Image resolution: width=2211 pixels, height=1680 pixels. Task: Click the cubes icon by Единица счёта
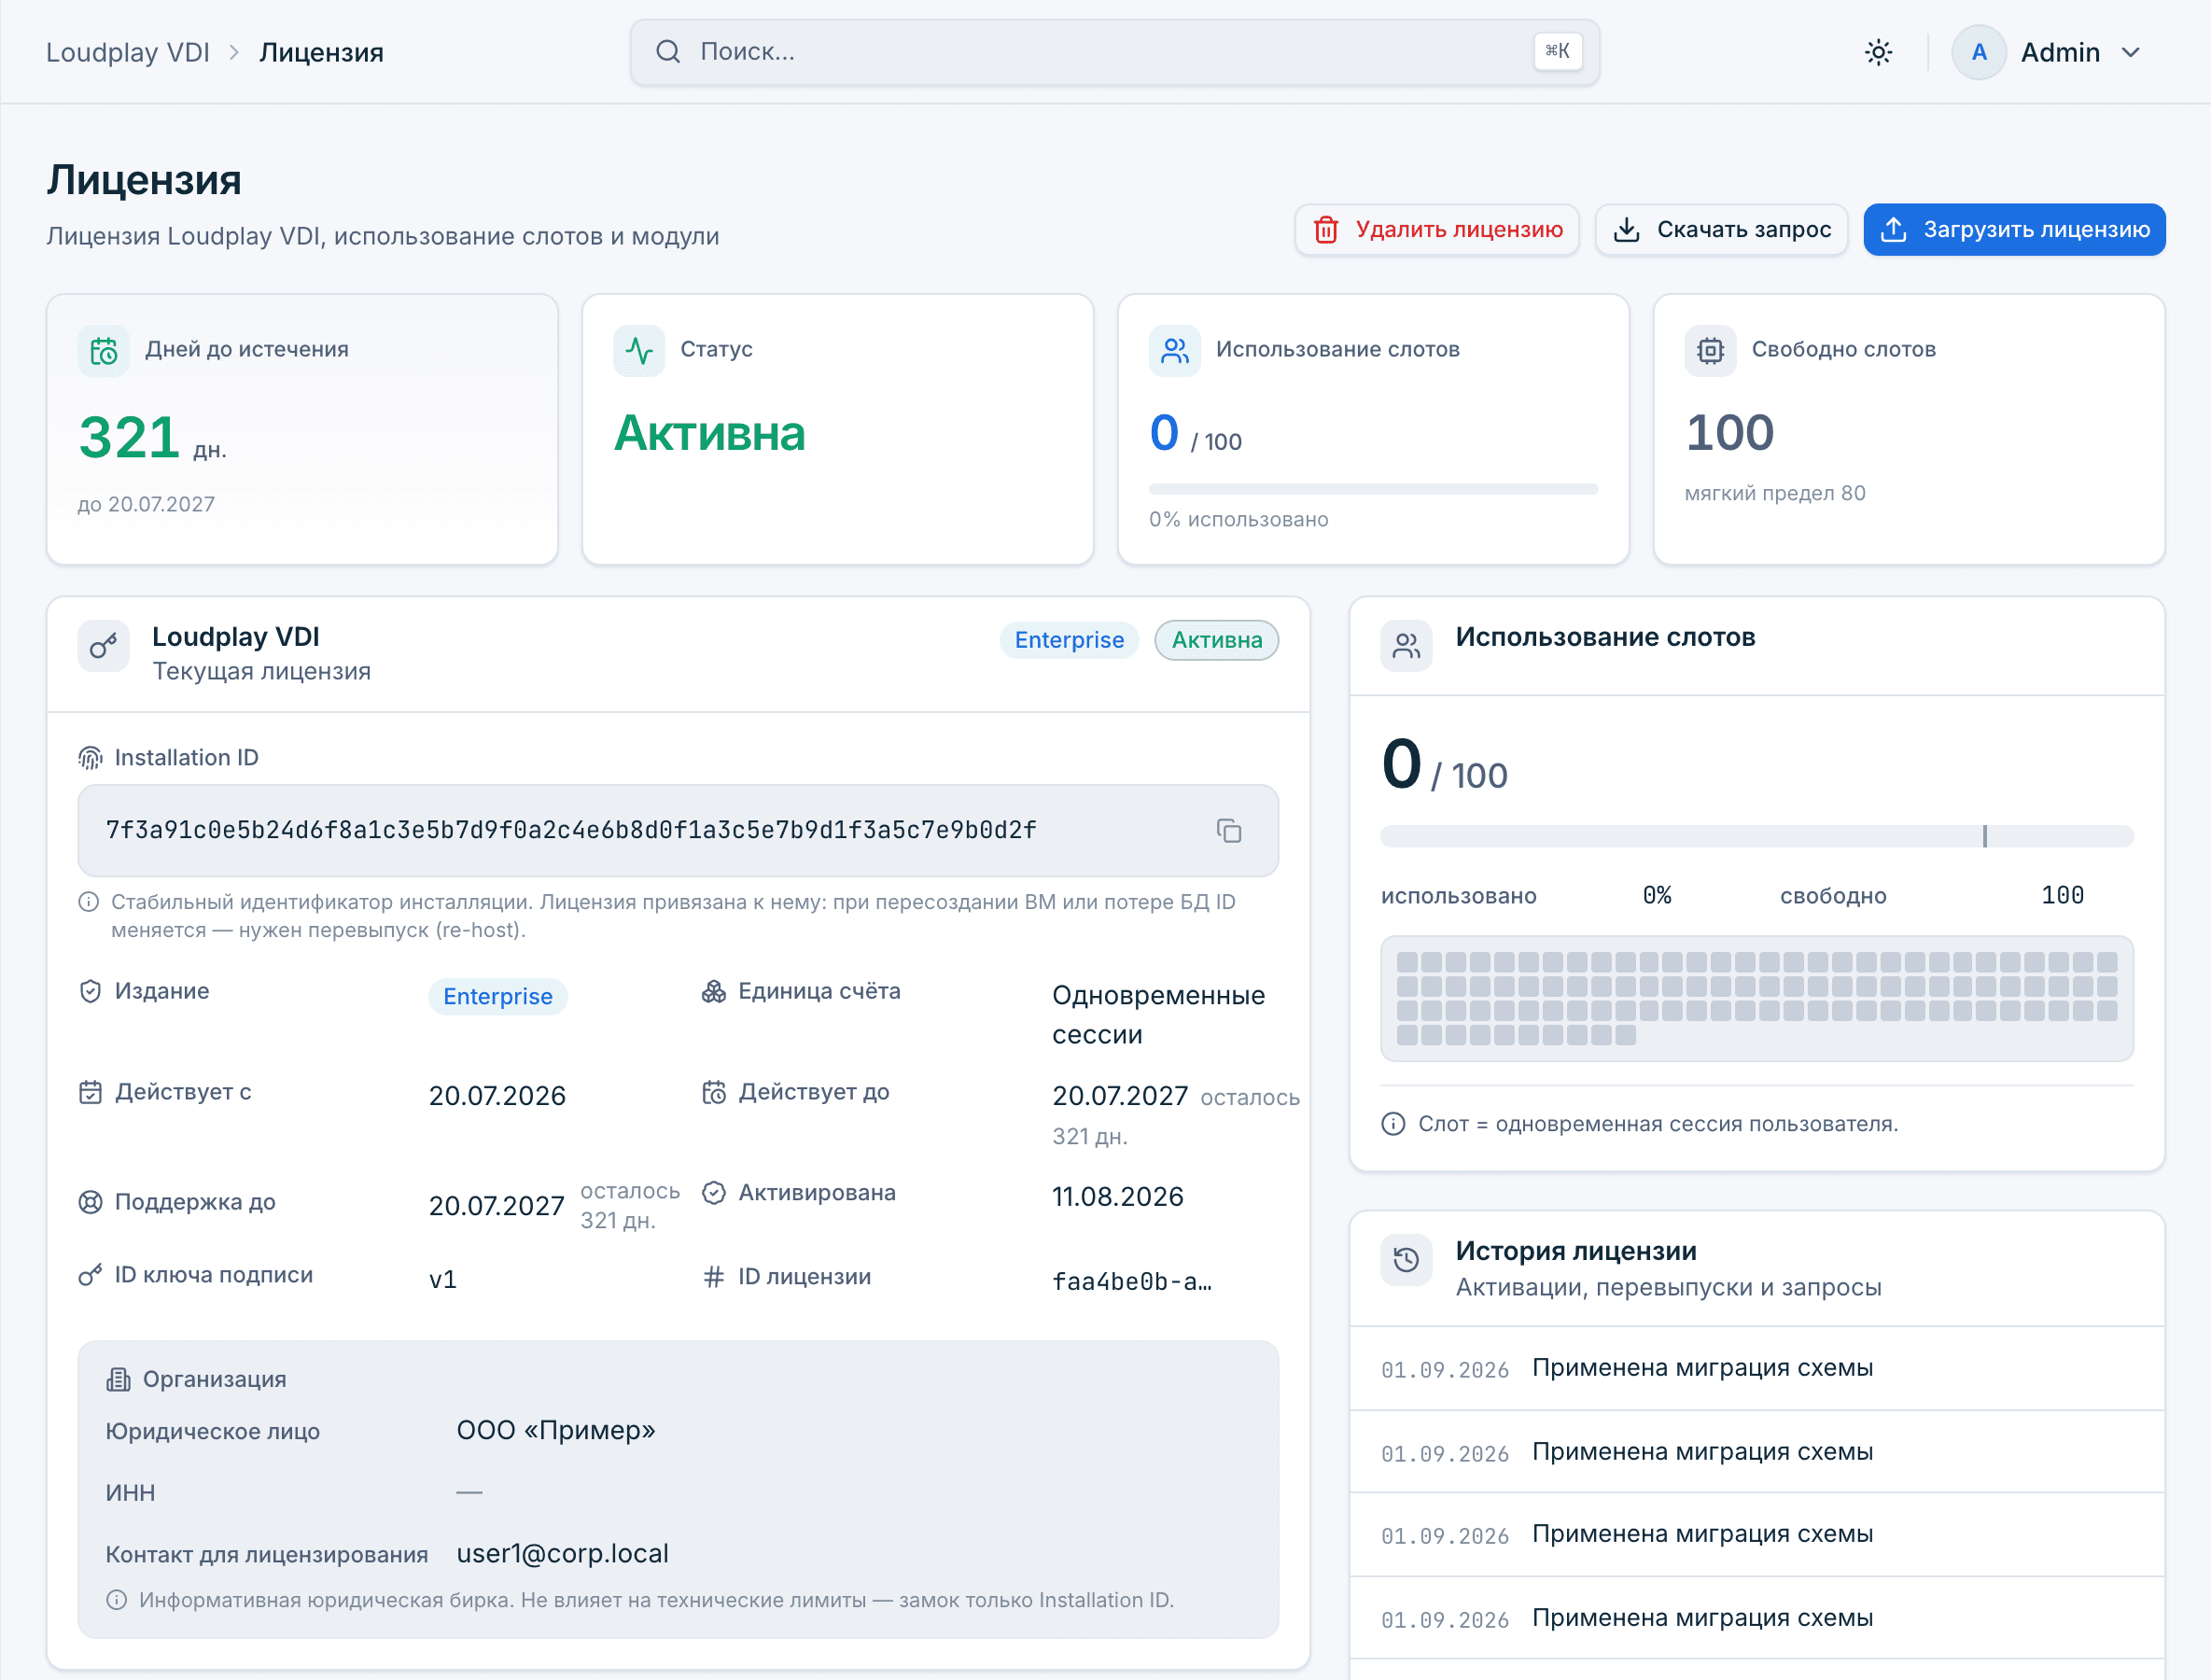click(714, 991)
